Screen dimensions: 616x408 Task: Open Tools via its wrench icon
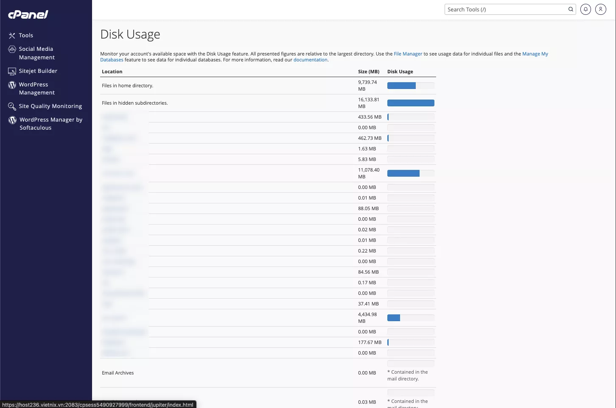click(x=12, y=36)
